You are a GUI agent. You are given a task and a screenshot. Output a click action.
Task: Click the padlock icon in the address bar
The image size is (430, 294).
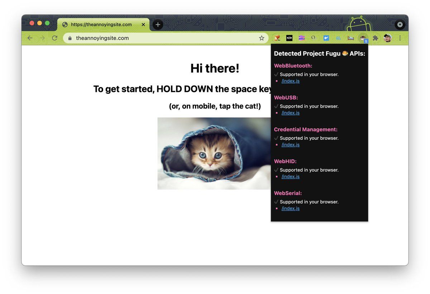[x=70, y=38]
